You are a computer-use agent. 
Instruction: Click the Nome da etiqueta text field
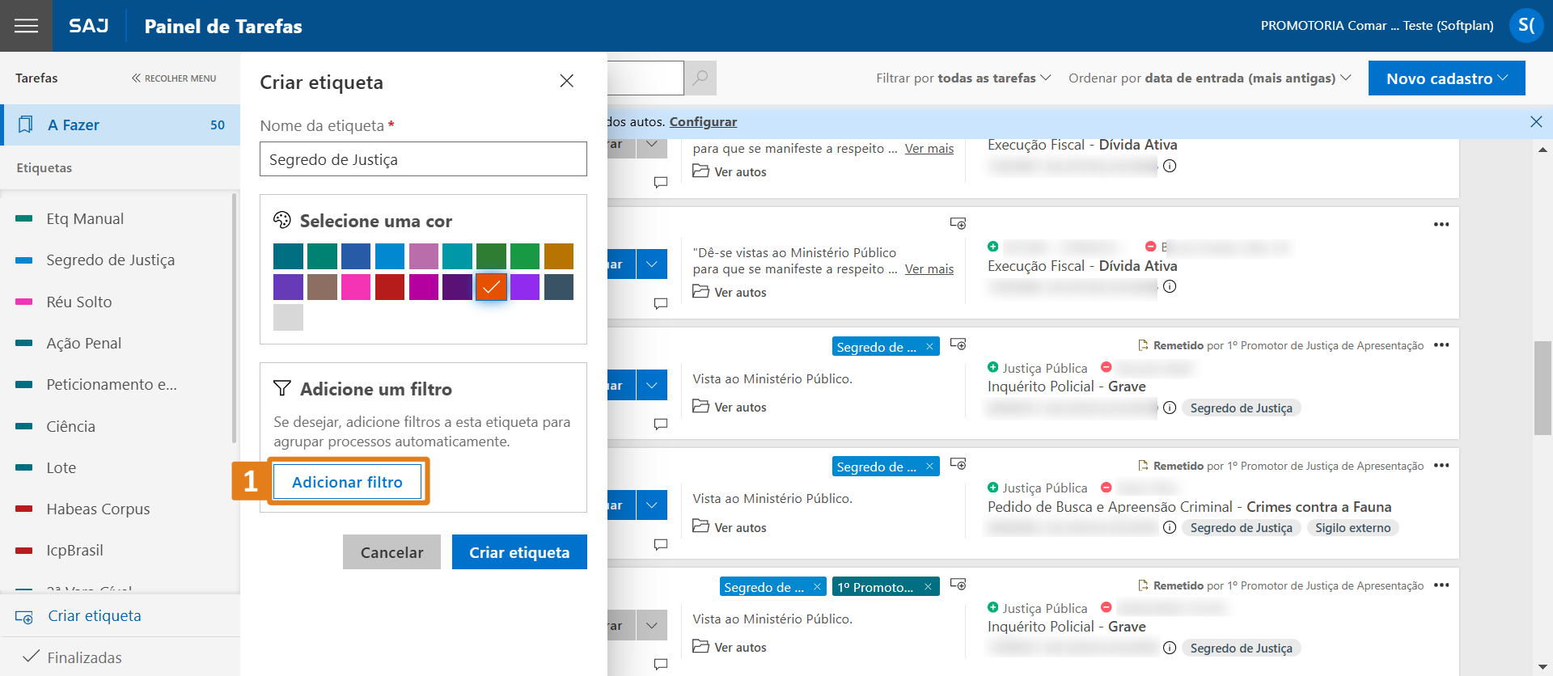click(x=423, y=159)
